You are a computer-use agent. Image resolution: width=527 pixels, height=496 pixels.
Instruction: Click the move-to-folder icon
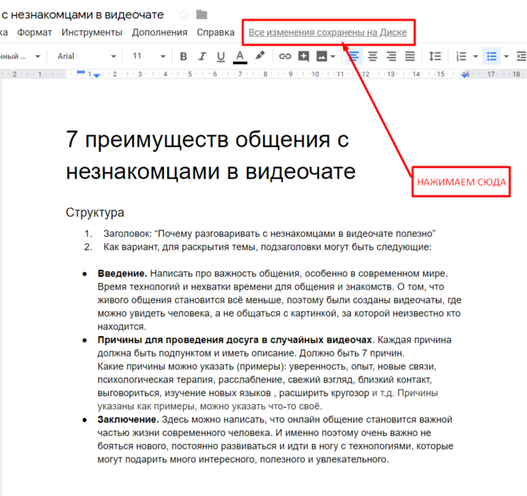(202, 14)
